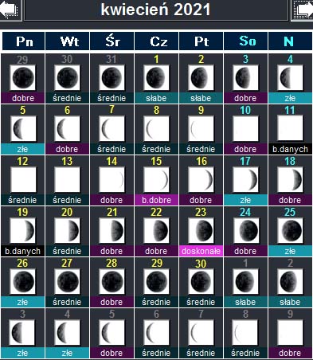
Task: Open moon phase icon for April 22
Action: [156, 231]
